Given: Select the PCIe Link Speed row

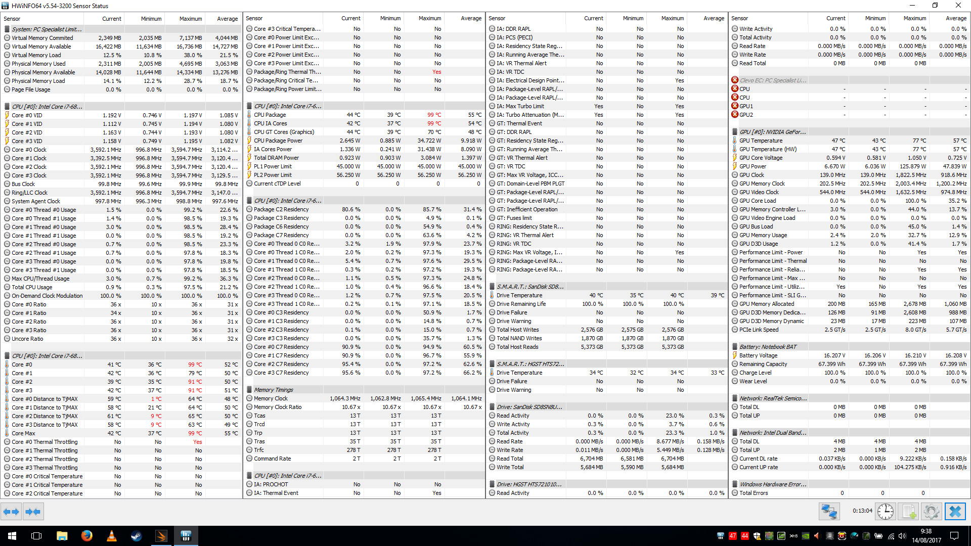Looking at the screenshot, I should (849, 330).
